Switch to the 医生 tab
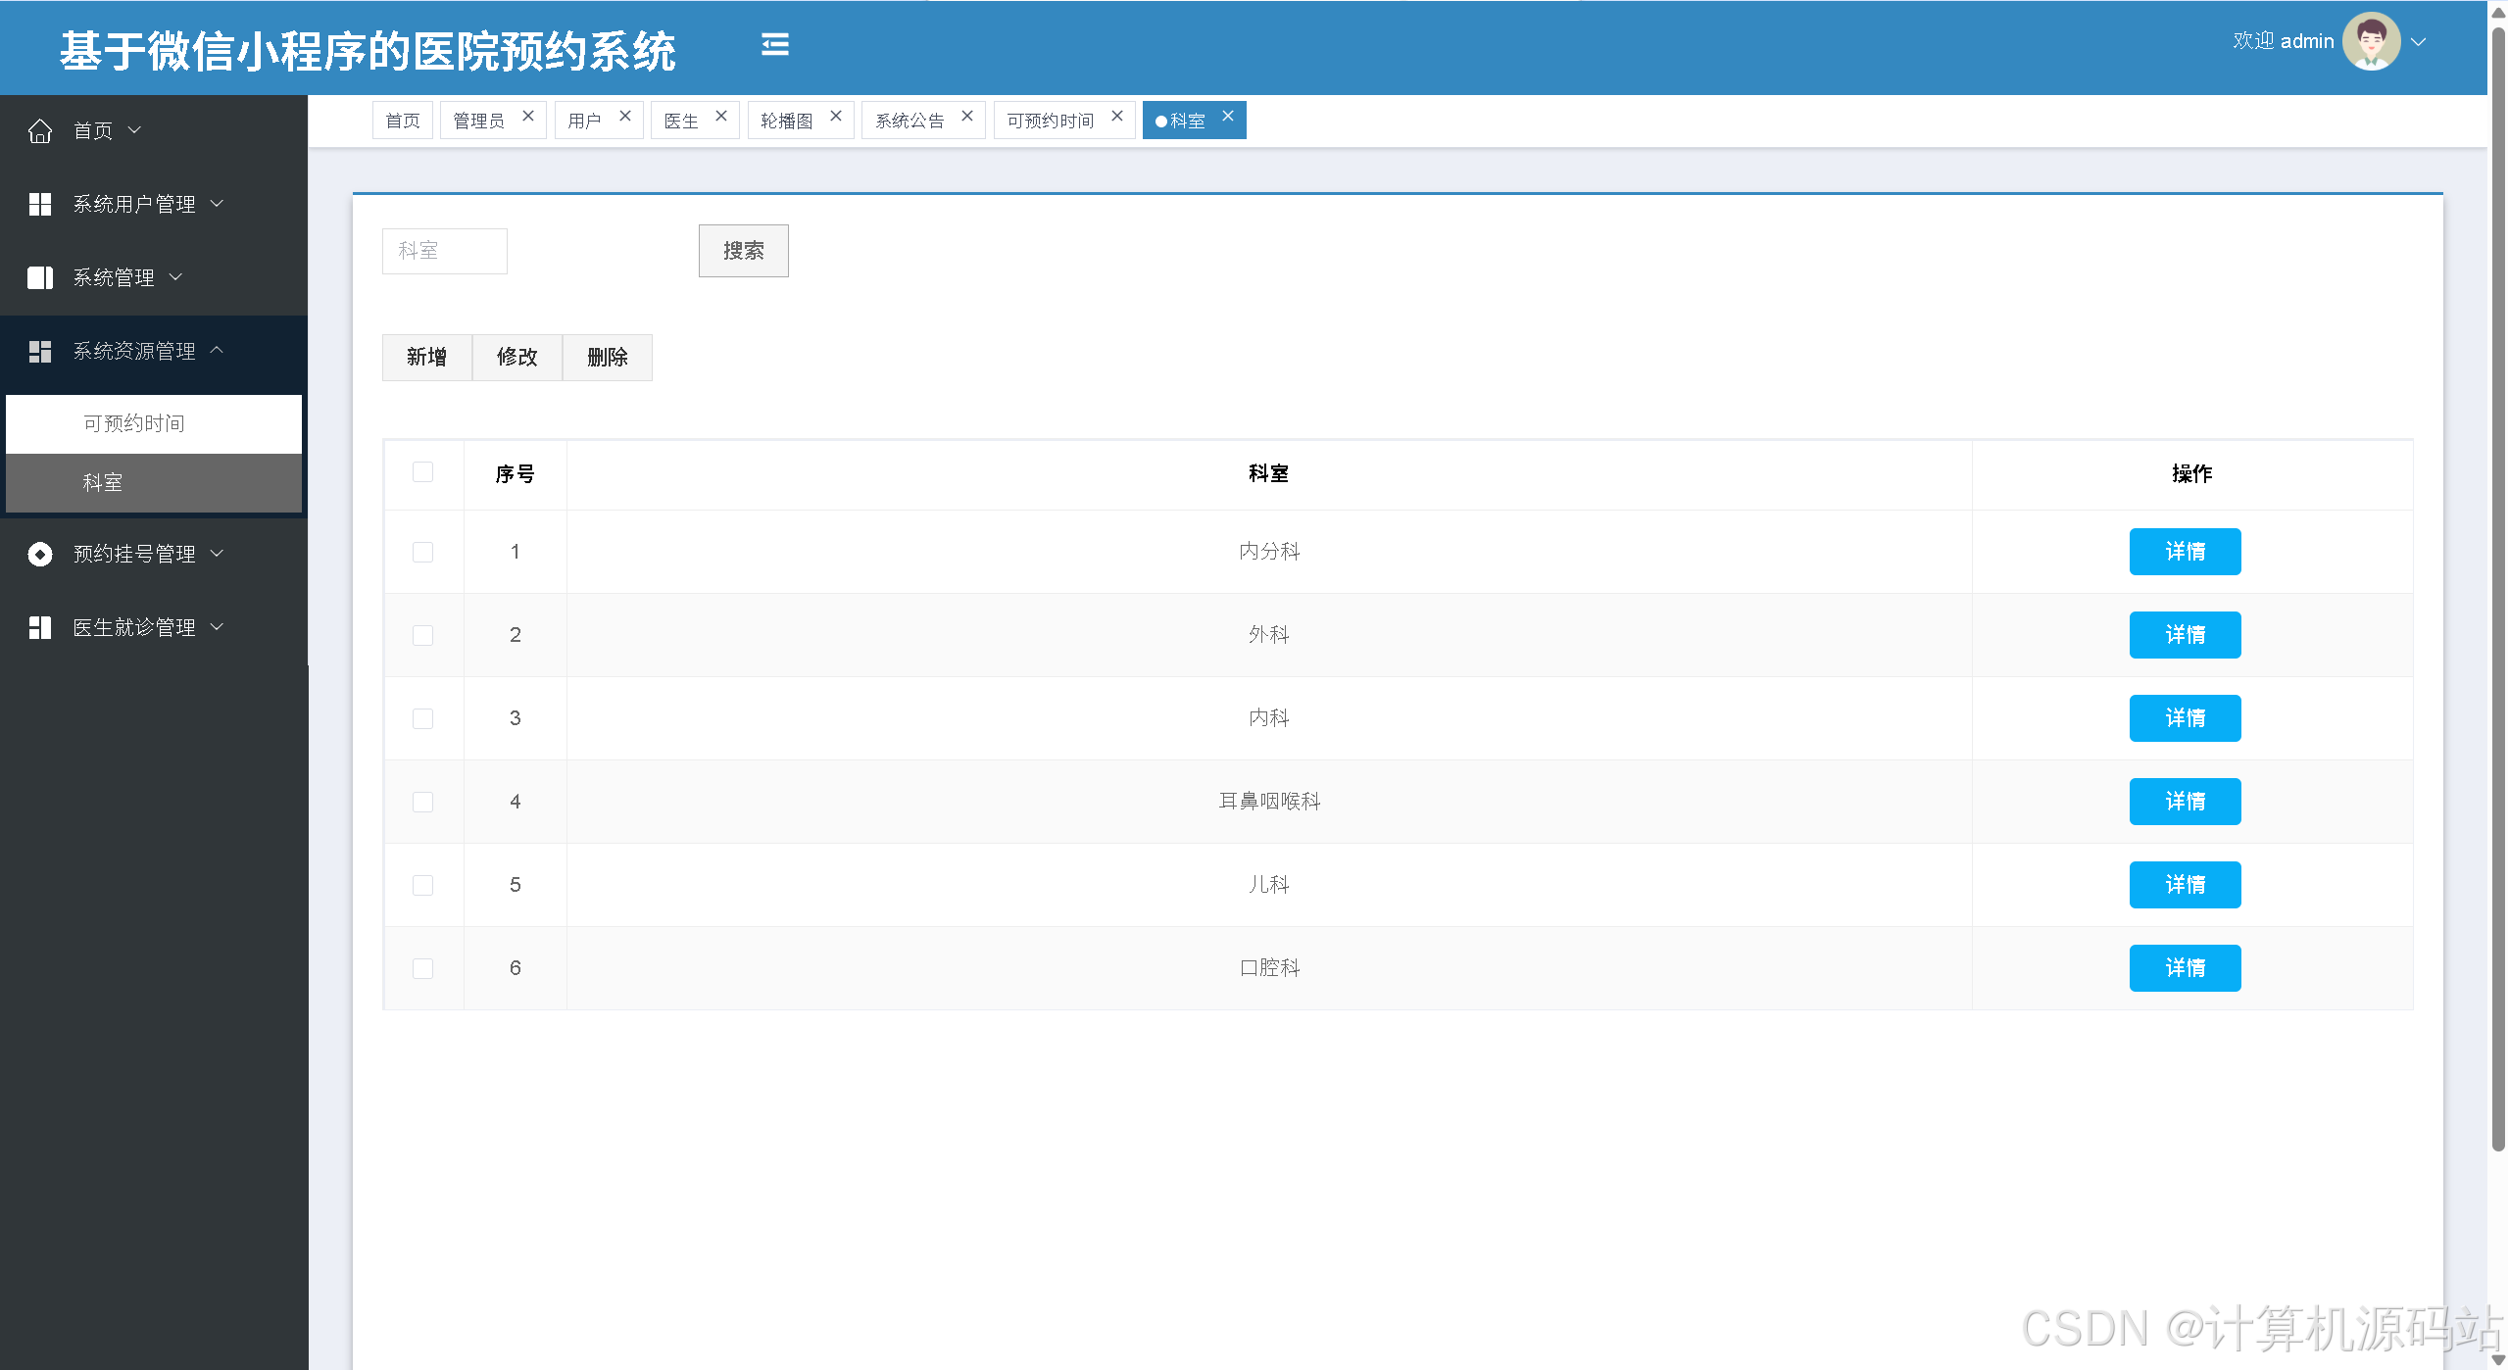 (681, 121)
